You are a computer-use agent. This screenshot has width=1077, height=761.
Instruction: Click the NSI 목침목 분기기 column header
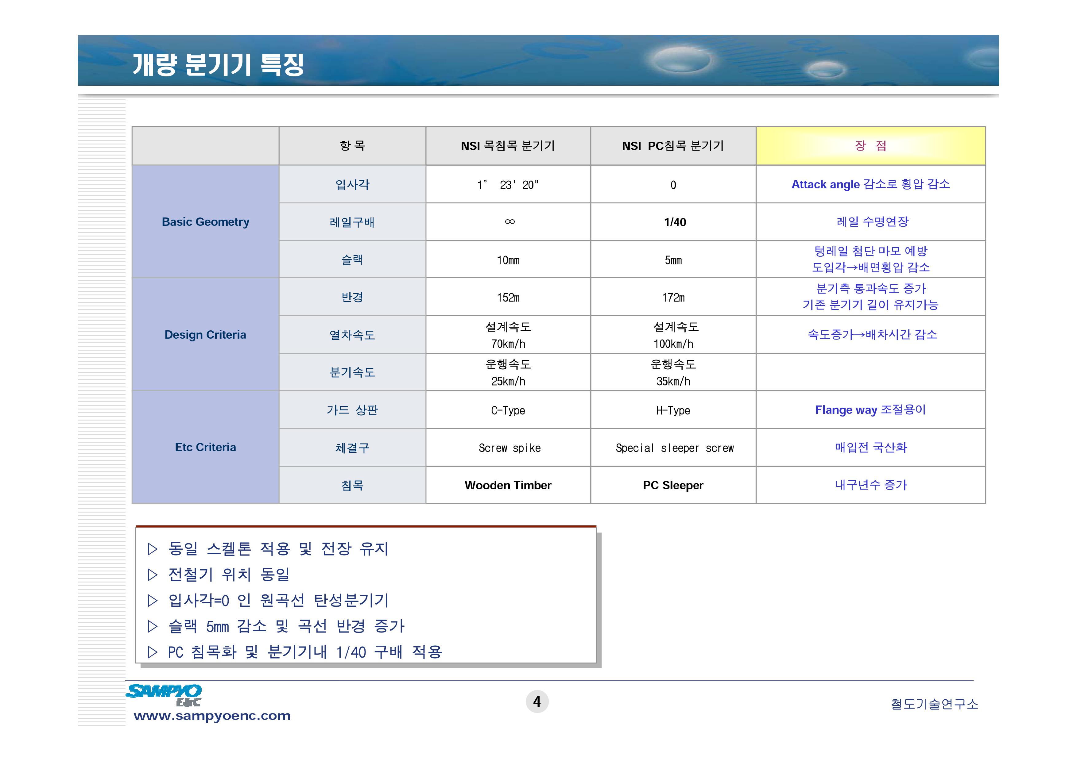(508, 146)
